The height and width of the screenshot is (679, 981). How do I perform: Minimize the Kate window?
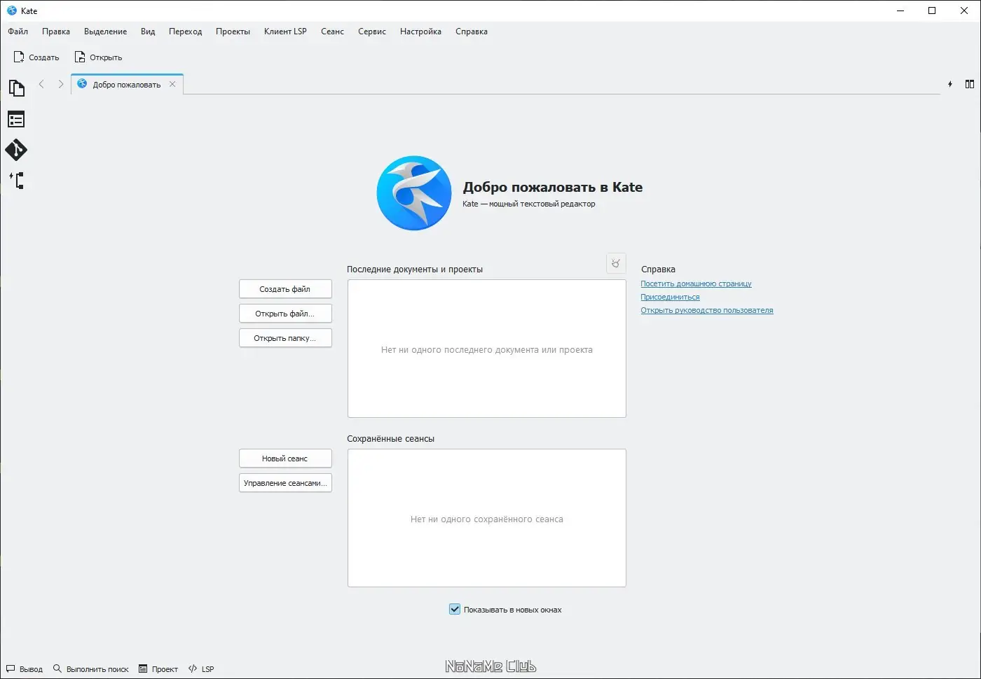900,10
